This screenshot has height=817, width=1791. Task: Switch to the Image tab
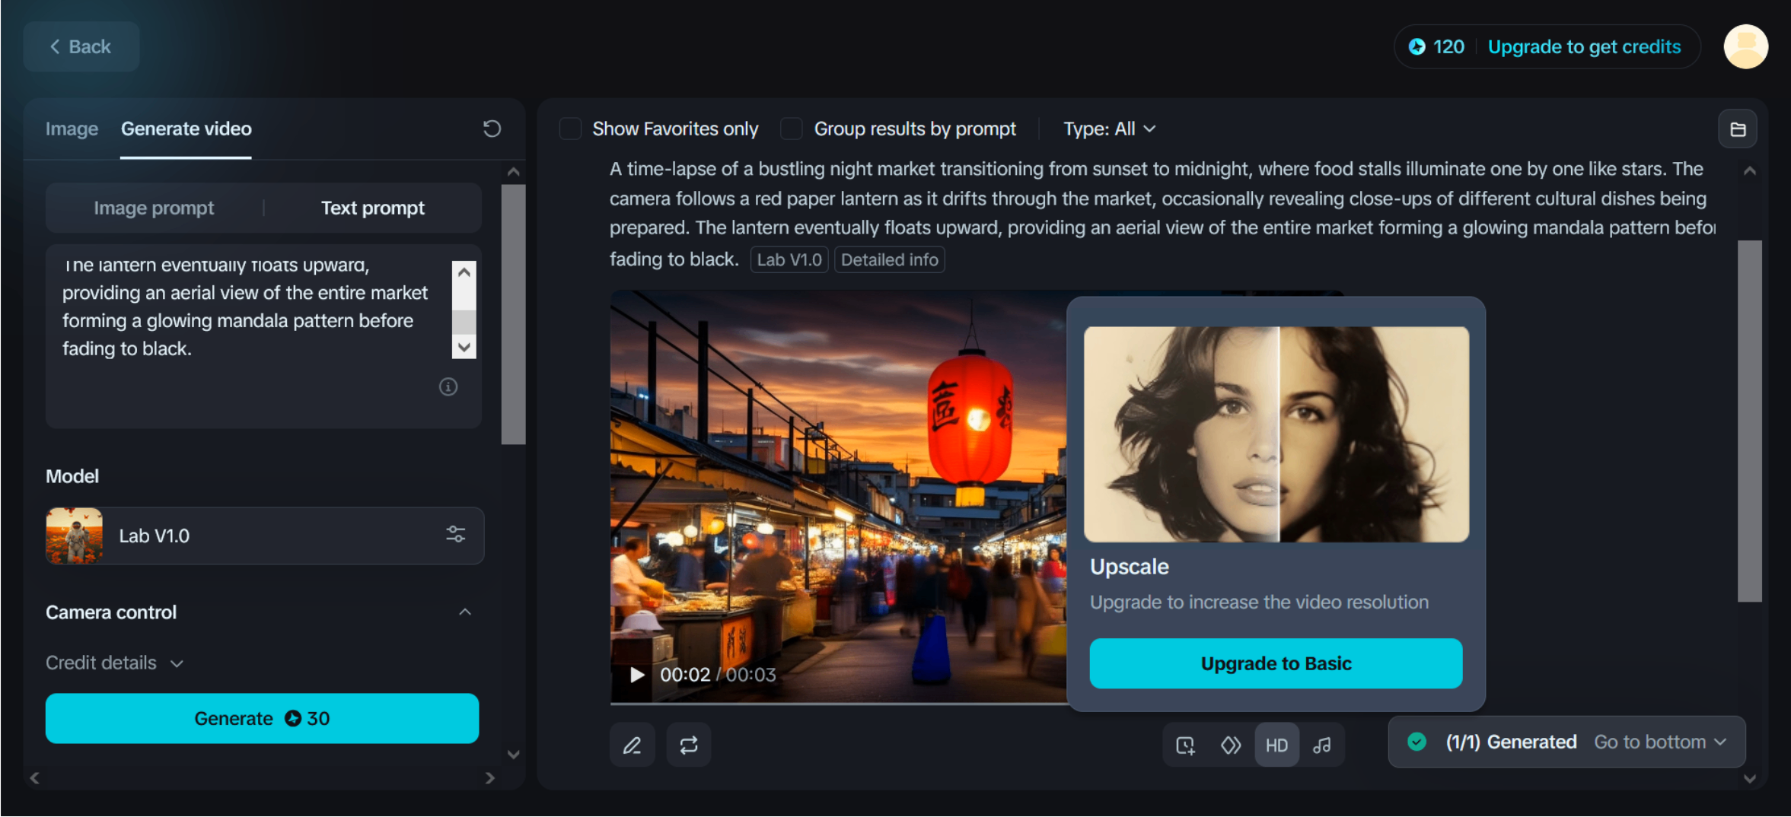(72, 129)
